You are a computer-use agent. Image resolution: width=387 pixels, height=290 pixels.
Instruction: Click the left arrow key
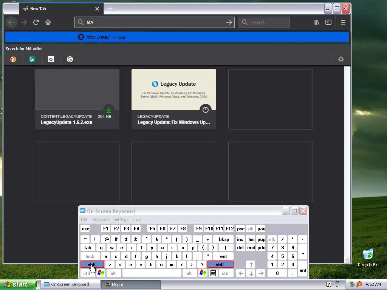click(x=241, y=273)
